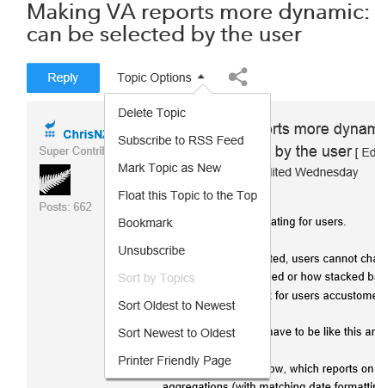Click the page title heading text
The width and height of the screenshot is (375, 388).
click(x=198, y=23)
